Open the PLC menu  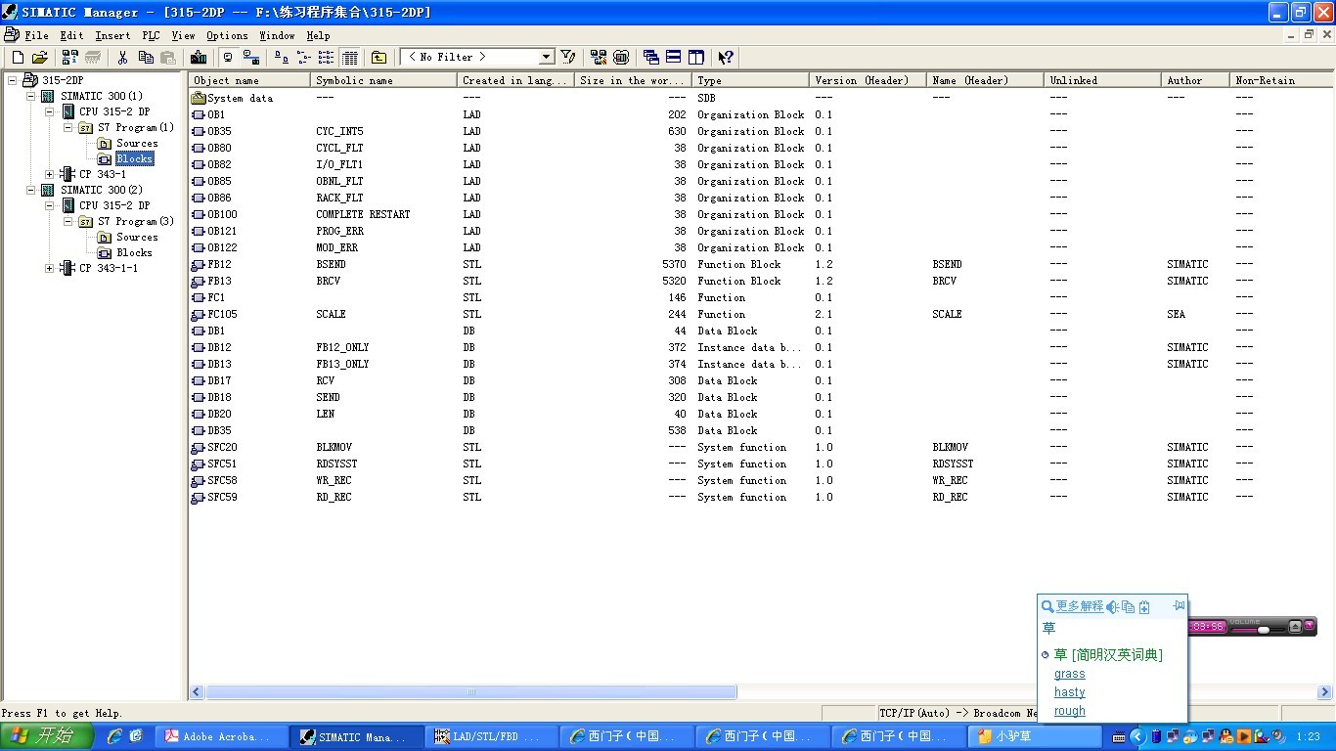151,35
